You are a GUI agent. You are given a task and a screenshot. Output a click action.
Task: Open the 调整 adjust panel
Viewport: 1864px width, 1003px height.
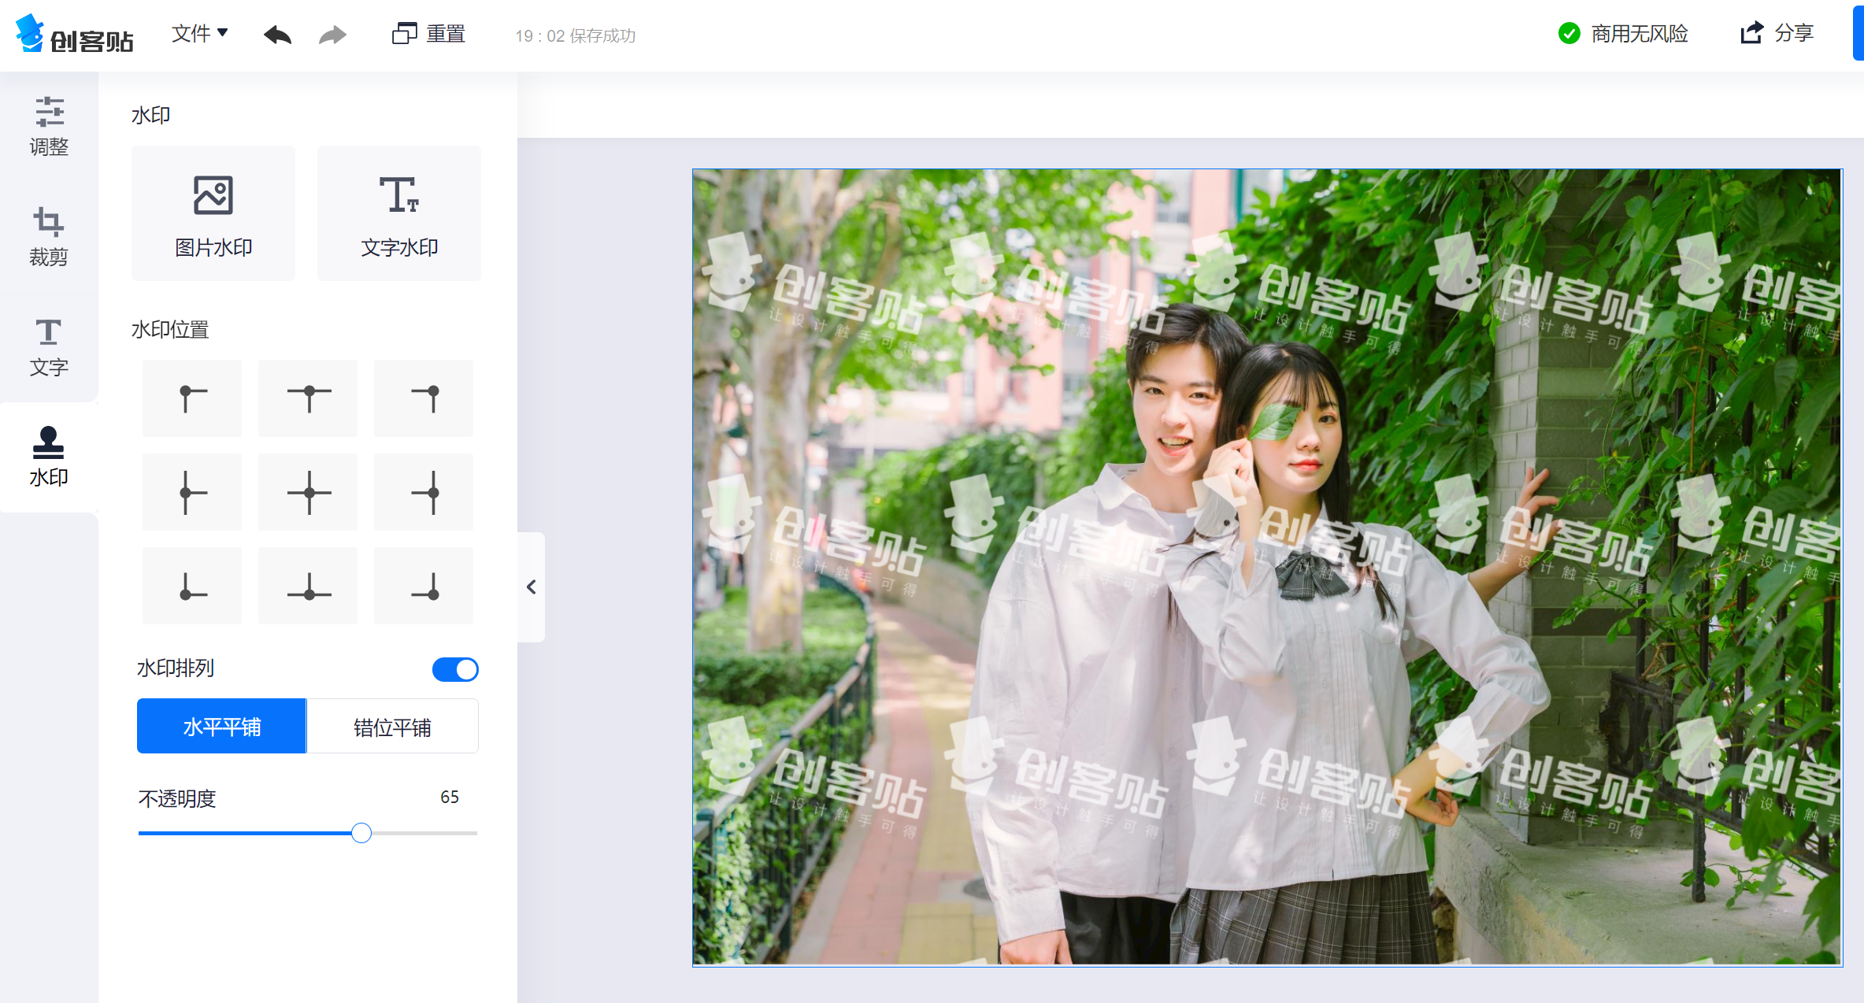(x=49, y=127)
